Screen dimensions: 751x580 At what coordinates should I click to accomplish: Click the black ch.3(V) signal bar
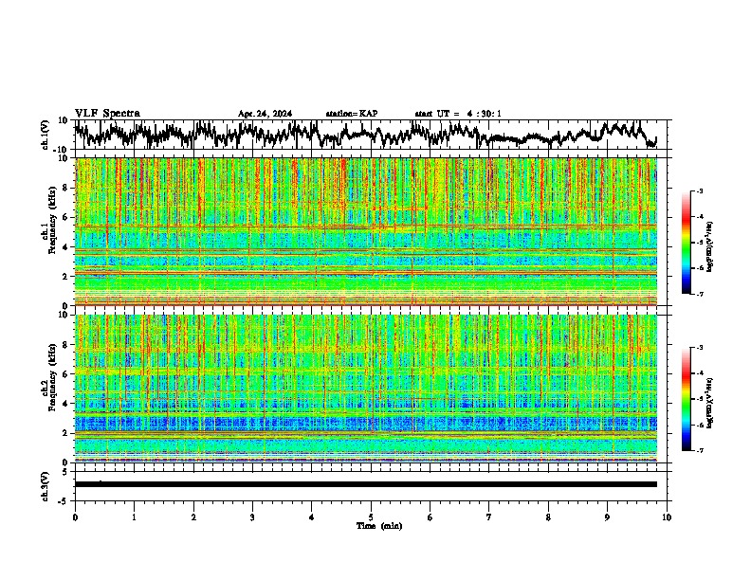(366, 484)
